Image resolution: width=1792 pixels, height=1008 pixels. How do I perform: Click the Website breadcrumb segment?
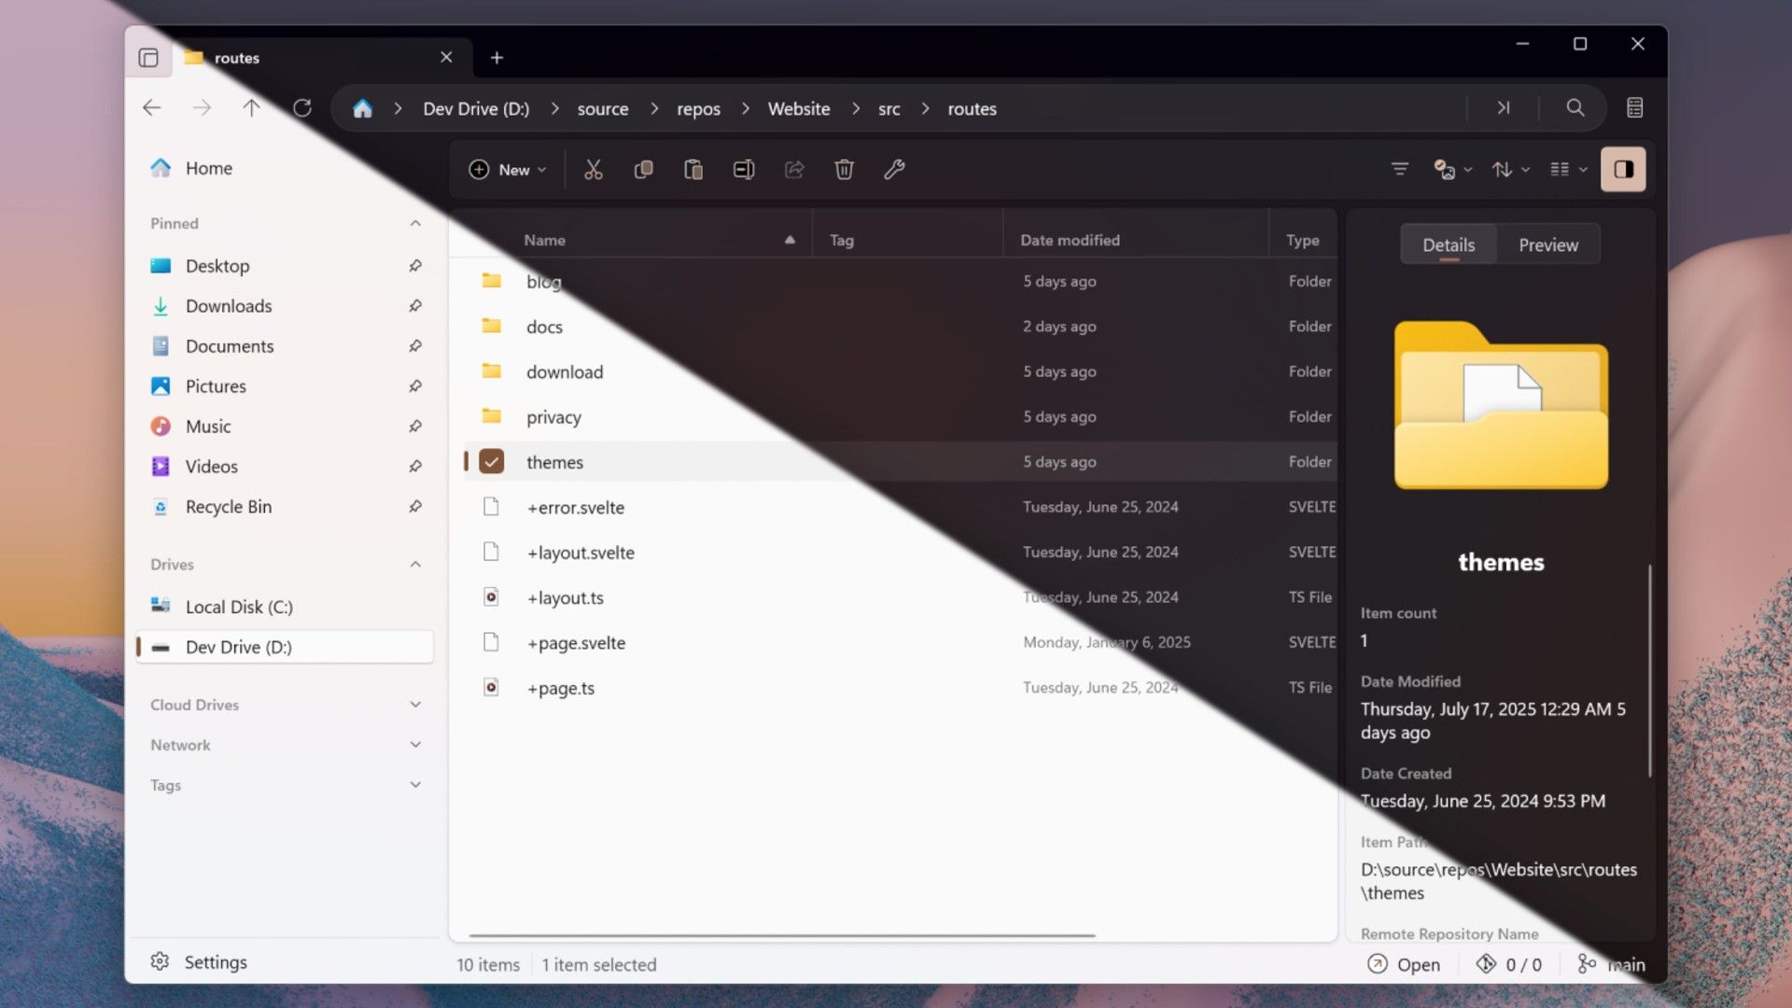point(799,108)
